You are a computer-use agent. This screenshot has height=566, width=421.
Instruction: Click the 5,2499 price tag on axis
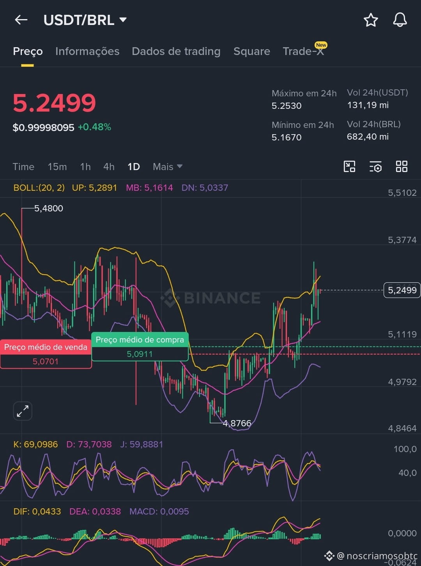pyautogui.click(x=402, y=290)
